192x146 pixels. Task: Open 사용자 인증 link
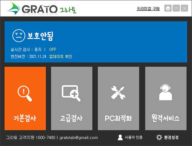point(134,138)
